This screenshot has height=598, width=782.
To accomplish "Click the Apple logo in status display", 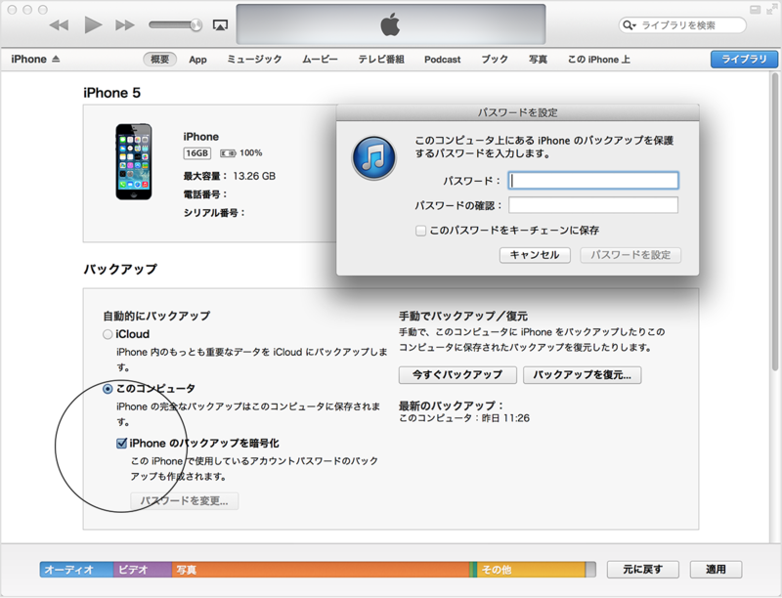I will [x=390, y=24].
